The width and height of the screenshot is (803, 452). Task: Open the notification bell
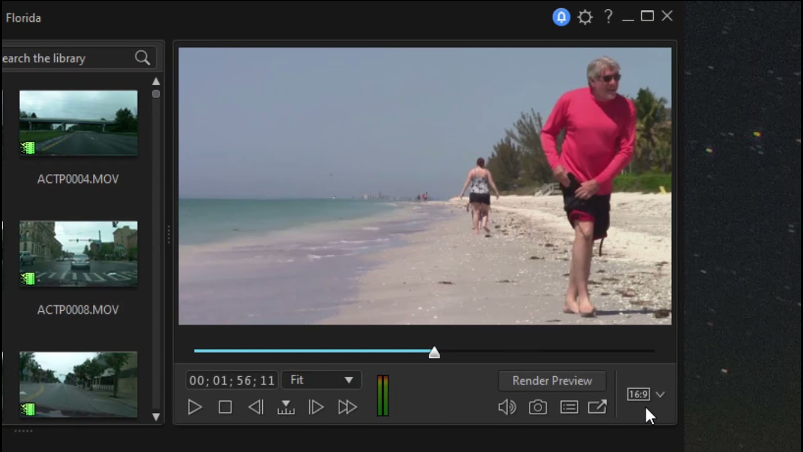pos(561,17)
